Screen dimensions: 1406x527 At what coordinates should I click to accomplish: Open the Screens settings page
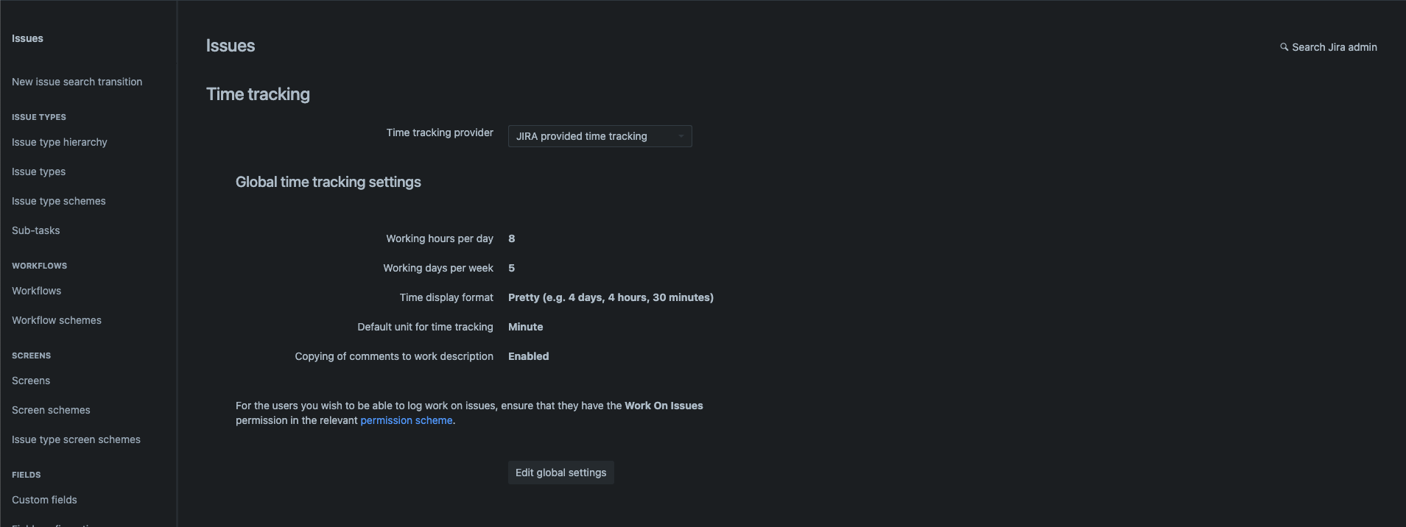tap(31, 381)
